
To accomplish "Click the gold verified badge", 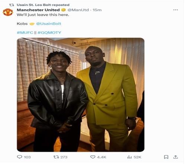I will (64, 10).
